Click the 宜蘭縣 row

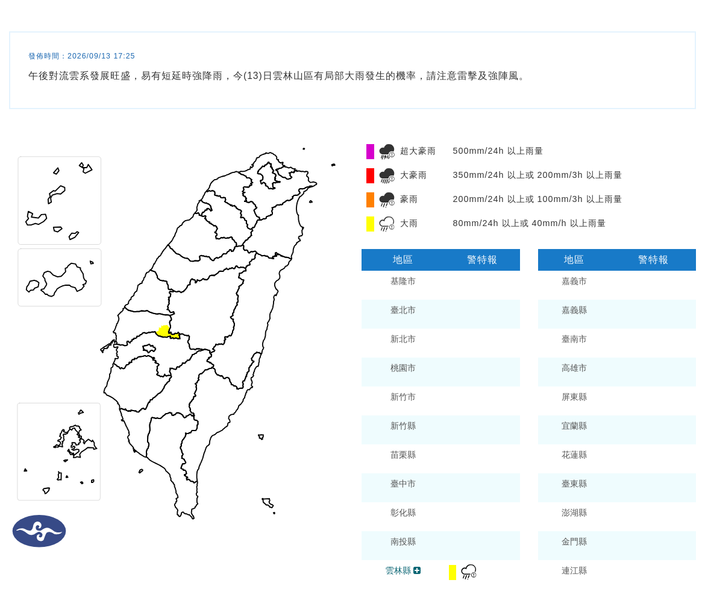617,430
